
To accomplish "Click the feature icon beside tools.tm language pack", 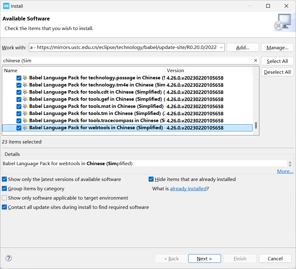I will tap(25, 113).
